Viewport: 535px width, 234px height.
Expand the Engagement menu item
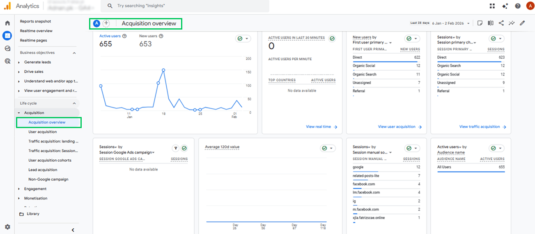[35, 189]
